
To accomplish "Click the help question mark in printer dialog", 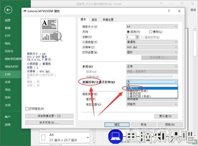I will tap(169, 11).
